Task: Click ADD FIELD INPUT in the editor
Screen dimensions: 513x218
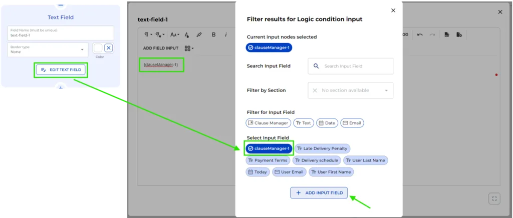Action: 161,48
